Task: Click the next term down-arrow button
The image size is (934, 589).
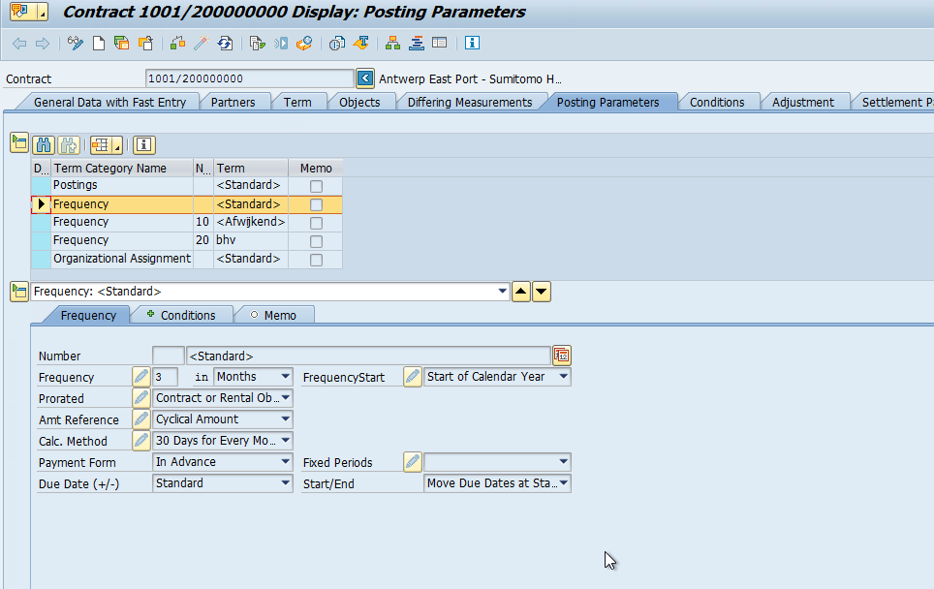Action: pyautogui.click(x=541, y=292)
